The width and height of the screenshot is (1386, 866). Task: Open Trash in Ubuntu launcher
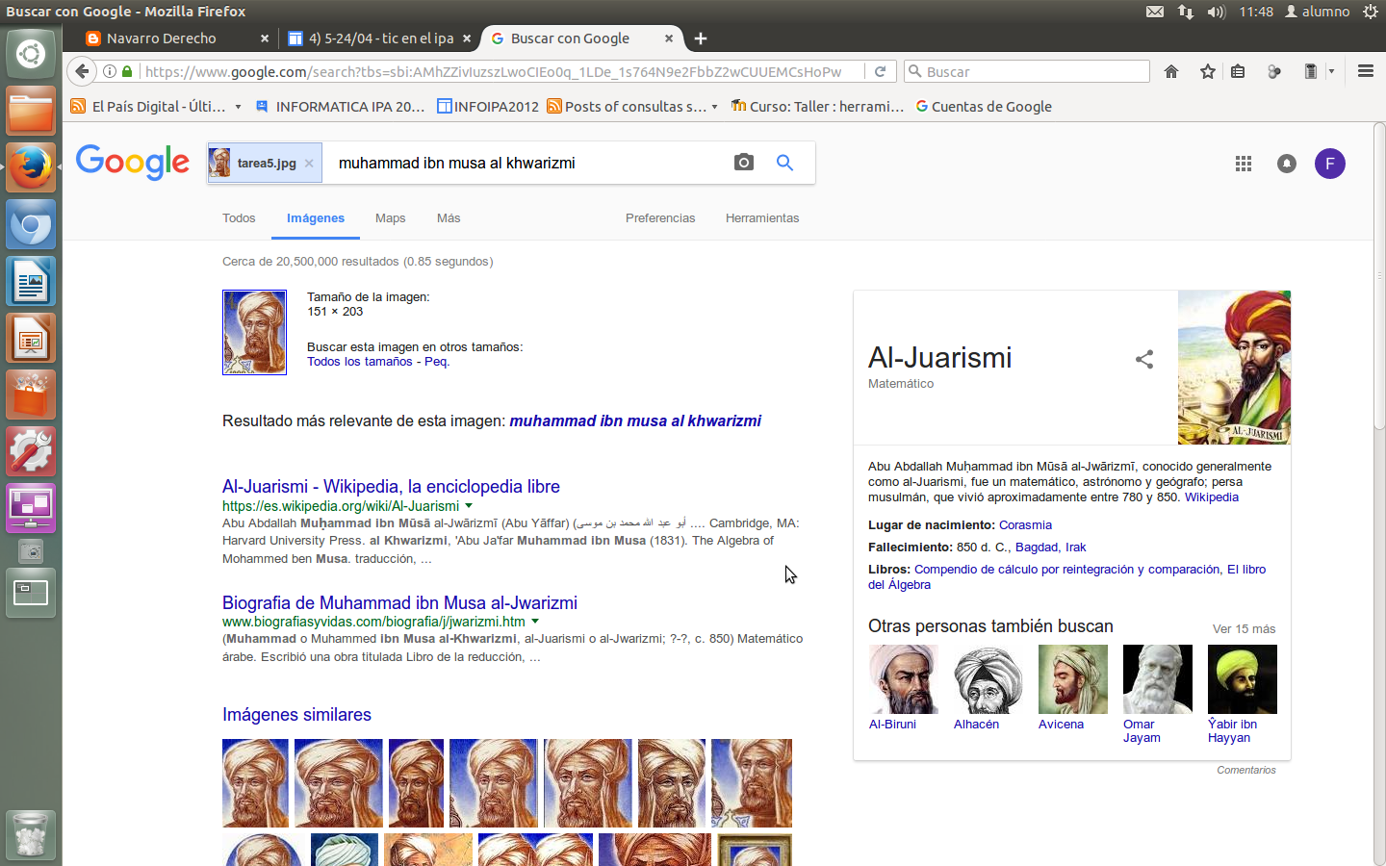point(31,835)
